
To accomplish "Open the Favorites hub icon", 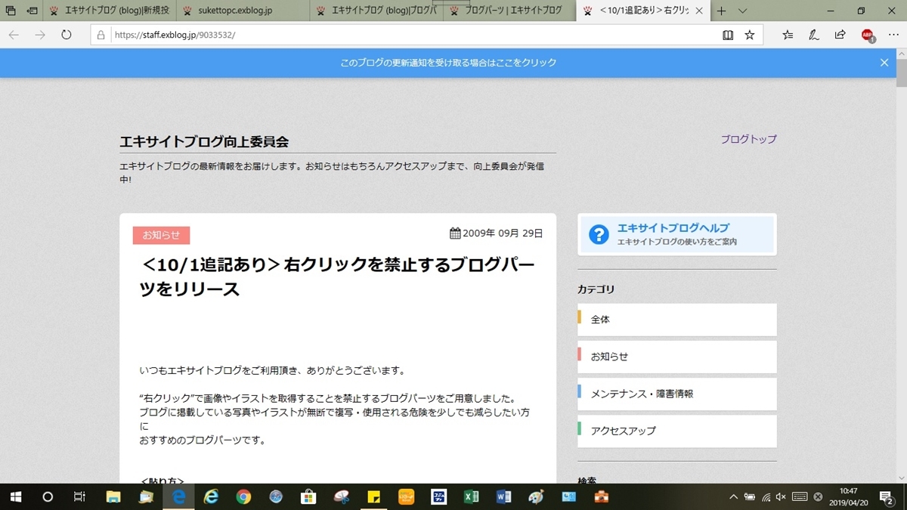I will 788,35.
